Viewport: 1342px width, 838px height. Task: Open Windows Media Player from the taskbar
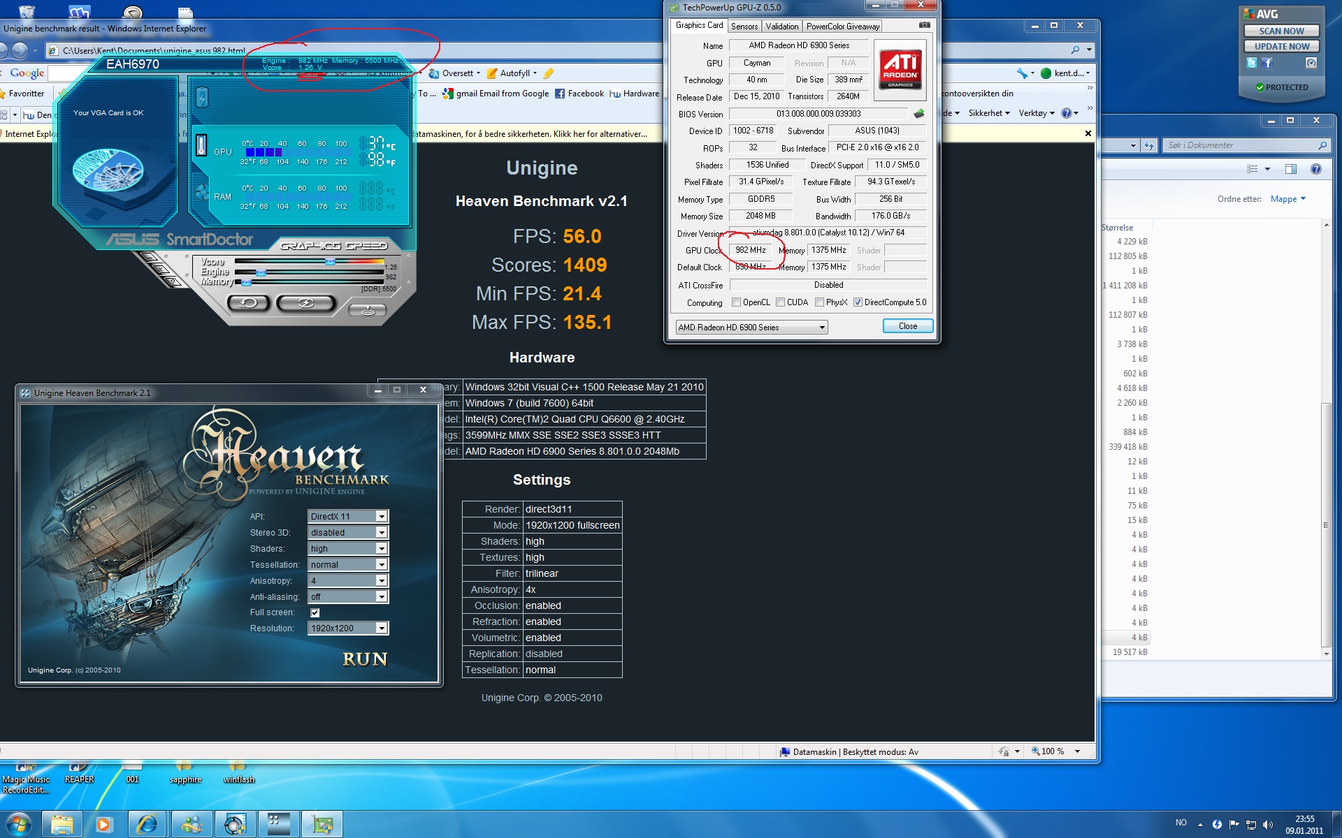coord(103,825)
